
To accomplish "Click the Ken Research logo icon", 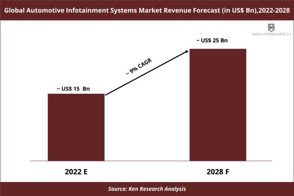I will (x=271, y=28).
